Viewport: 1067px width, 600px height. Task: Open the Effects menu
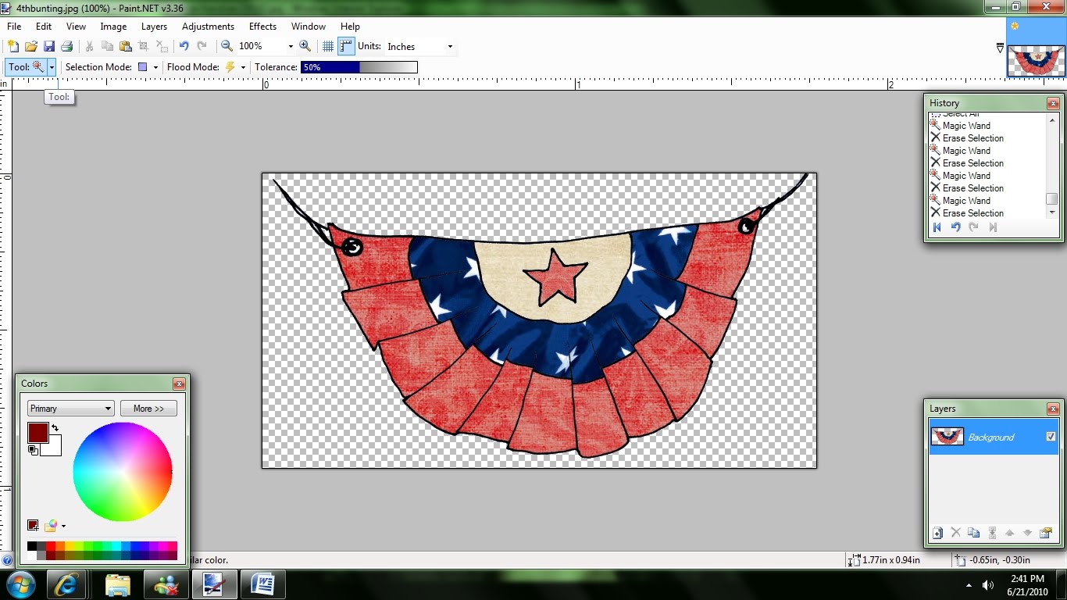pyautogui.click(x=262, y=27)
